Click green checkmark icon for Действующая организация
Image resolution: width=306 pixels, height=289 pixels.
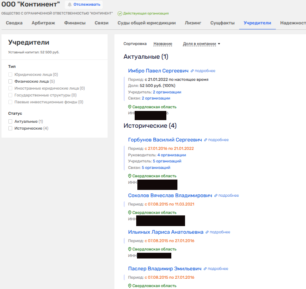(x=120, y=14)
